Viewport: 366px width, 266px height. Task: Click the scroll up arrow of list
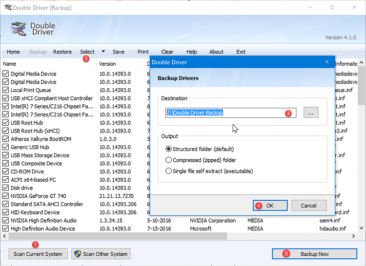pos(361,62)
